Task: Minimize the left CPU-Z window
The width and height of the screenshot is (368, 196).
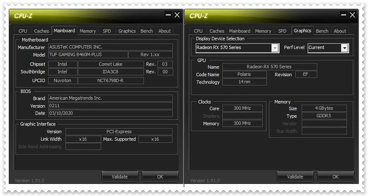Action: pos(168,15)
